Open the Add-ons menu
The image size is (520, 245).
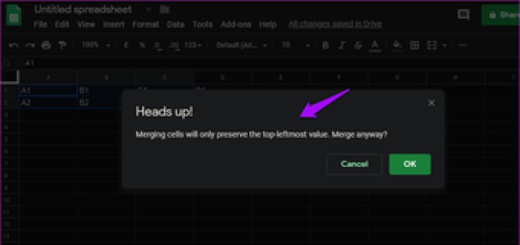(236, 25)
